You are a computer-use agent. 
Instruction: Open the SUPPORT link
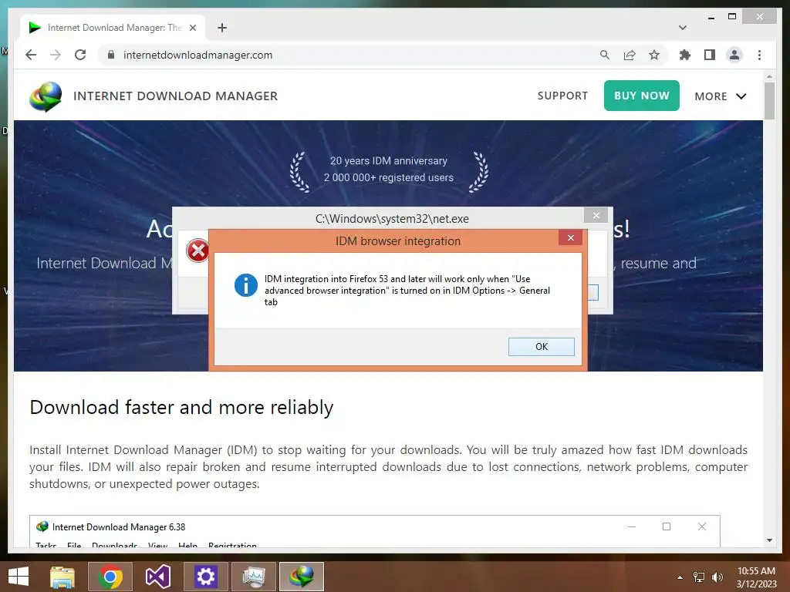pyautogui.click(x=562, y=96)
